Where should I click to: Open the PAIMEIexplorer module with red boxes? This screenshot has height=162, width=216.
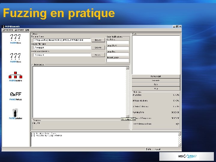point(15,76)
